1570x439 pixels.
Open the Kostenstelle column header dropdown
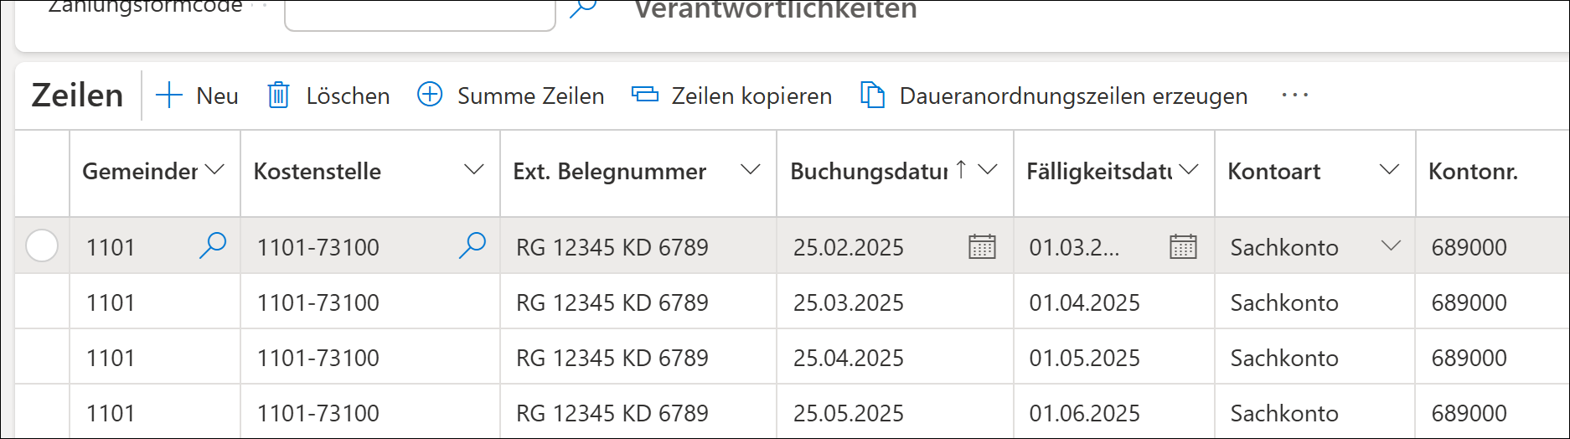coord(474,170)
